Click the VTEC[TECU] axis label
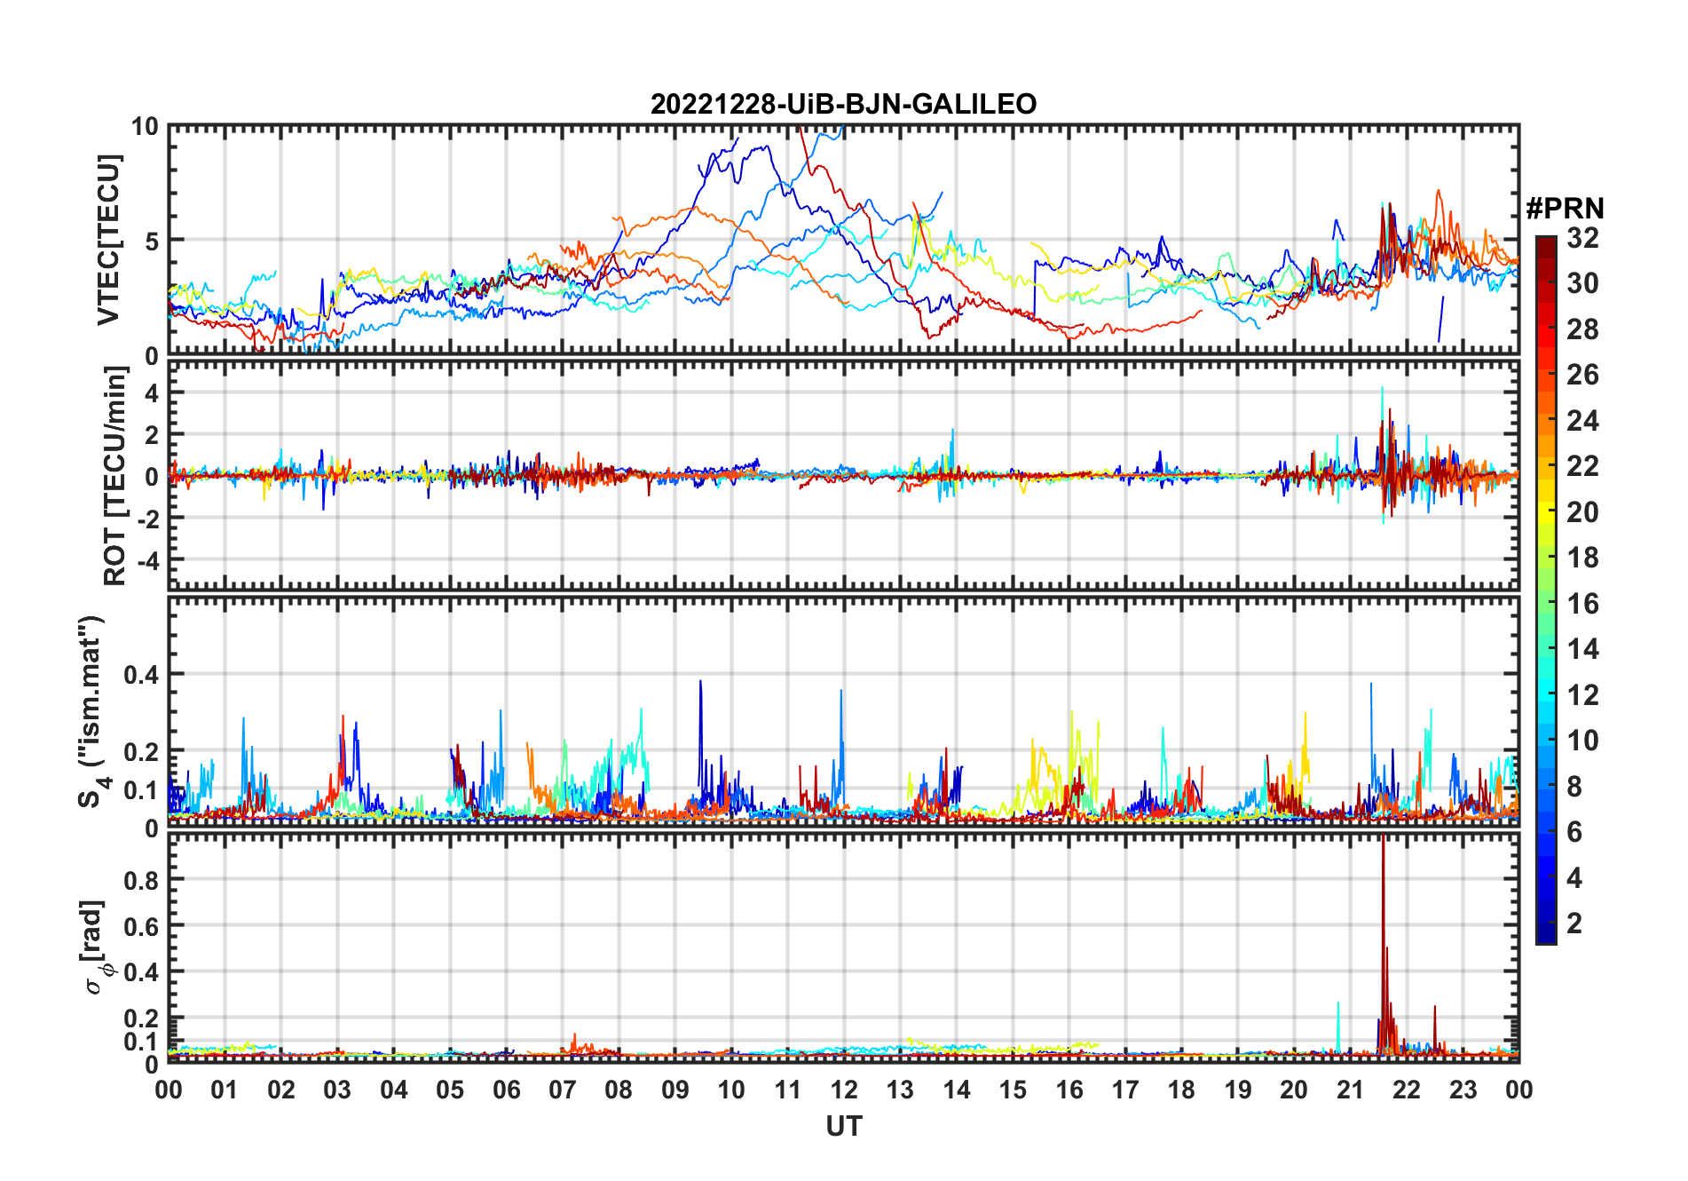This screenshot has height=1181, width=1688. tap(108, 240)
